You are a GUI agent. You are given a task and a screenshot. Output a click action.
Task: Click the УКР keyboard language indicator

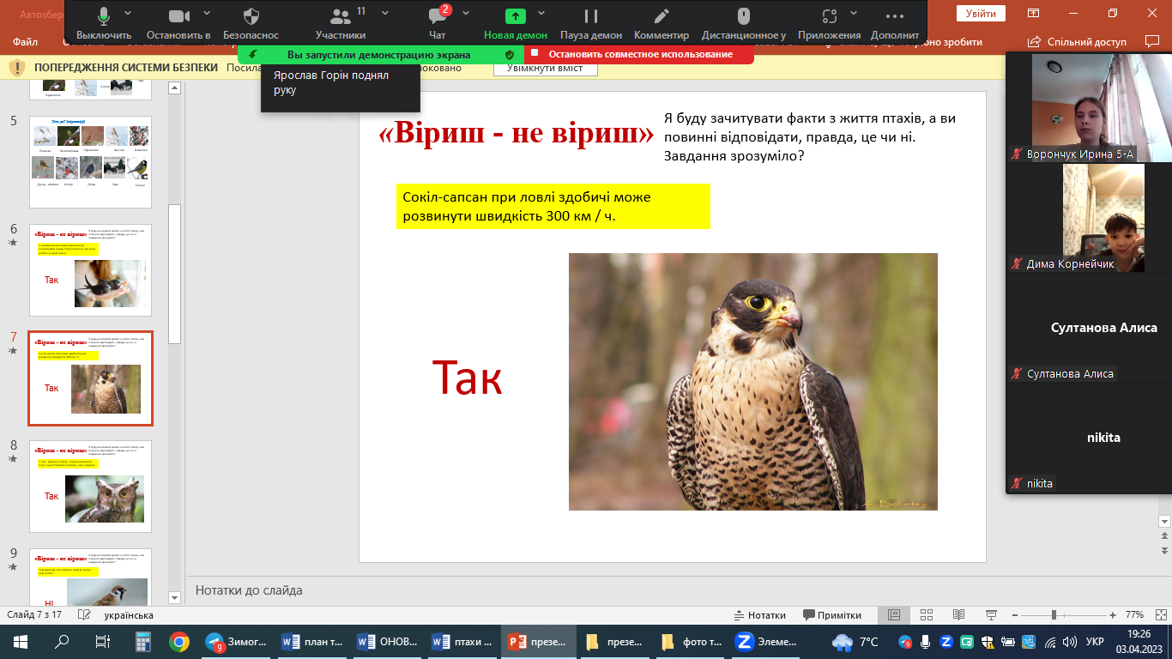click(x=1094, y=642)
